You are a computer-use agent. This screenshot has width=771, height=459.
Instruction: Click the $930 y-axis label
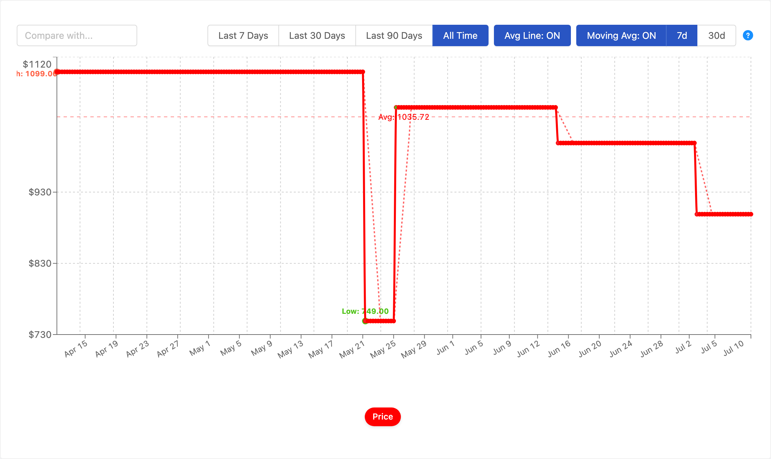coord(40,192)
